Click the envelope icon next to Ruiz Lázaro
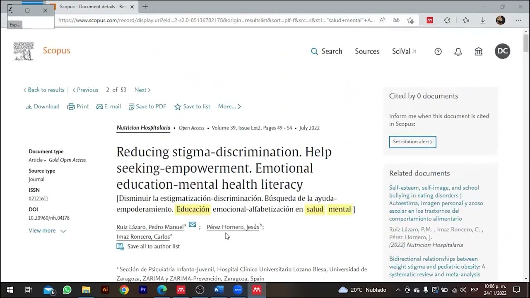 [193, 225]
